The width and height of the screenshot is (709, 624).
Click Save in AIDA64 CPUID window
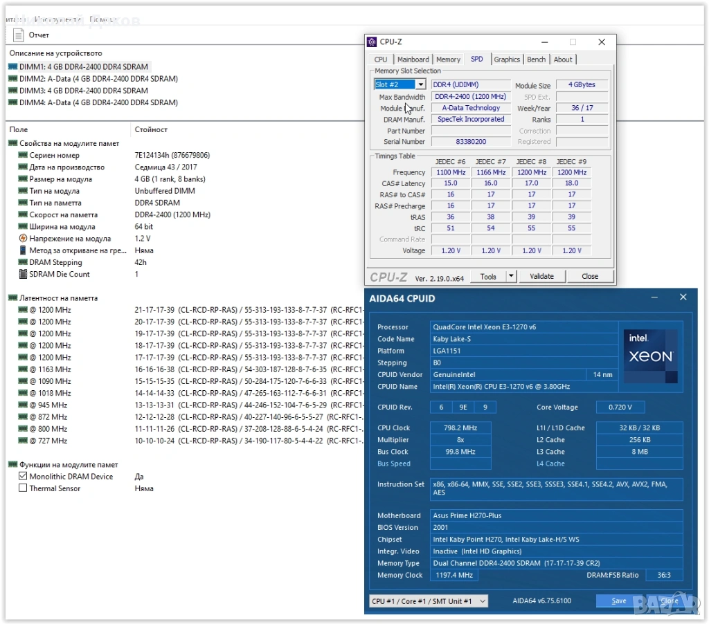tap(618, 601)
